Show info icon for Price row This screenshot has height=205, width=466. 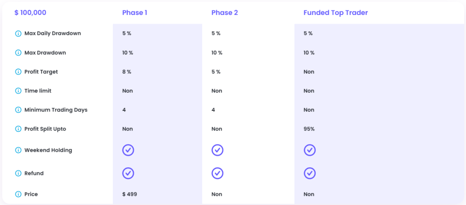tap(18, 195)
